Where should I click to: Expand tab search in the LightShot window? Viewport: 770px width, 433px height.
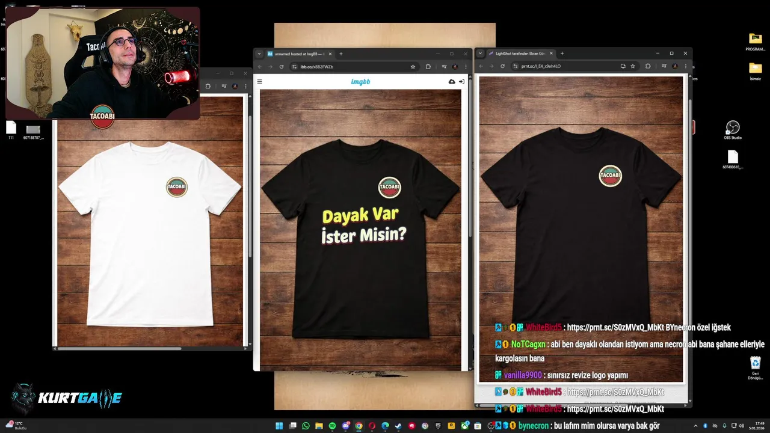[480, 53]
